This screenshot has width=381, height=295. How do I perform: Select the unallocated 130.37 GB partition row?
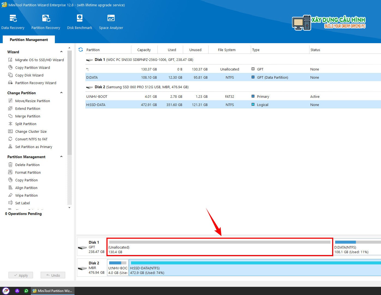(233, 69)
